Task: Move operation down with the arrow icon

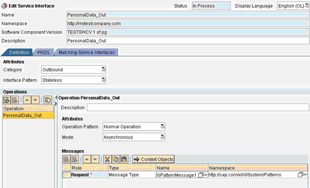Action: (35, 100)
